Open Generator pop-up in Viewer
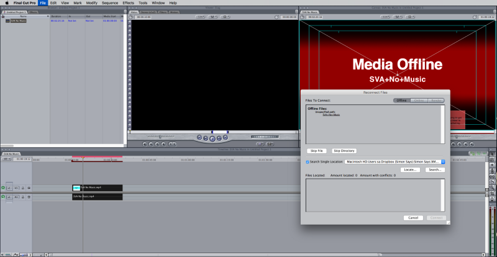This screenshot has height=257, width=497. (270, 144)
